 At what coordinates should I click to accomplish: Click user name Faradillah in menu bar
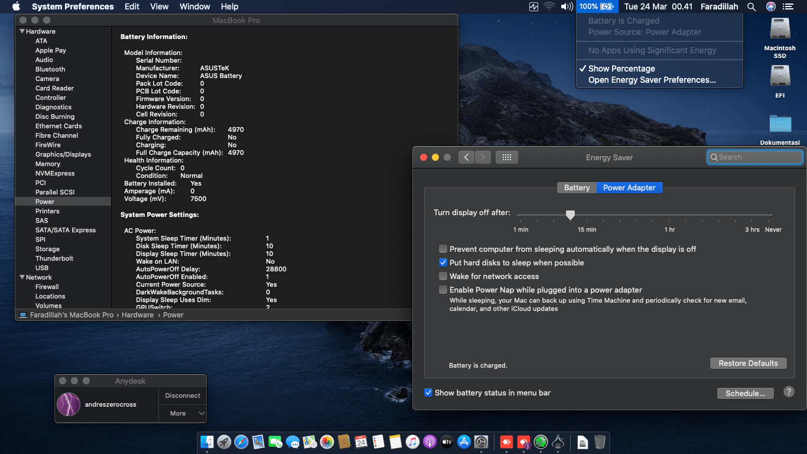719,7
